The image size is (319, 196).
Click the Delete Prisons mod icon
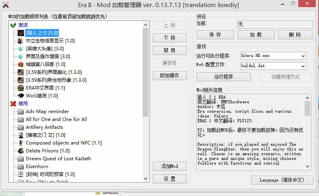pos(20,151)
